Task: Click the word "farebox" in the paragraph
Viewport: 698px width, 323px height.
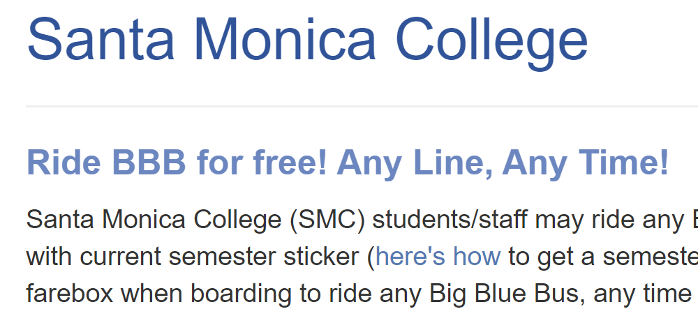Action: [70, 294]
